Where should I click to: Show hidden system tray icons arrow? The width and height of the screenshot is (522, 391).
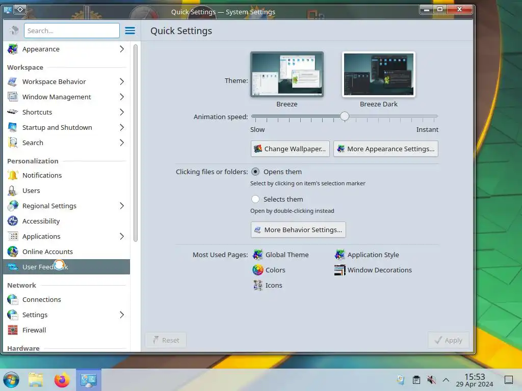pyautogui.click(x=446, y=380)
